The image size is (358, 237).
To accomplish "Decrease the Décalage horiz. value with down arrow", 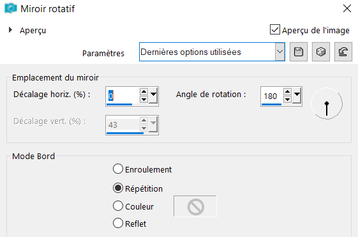I will pyautogui.click(x=144, y=100).
